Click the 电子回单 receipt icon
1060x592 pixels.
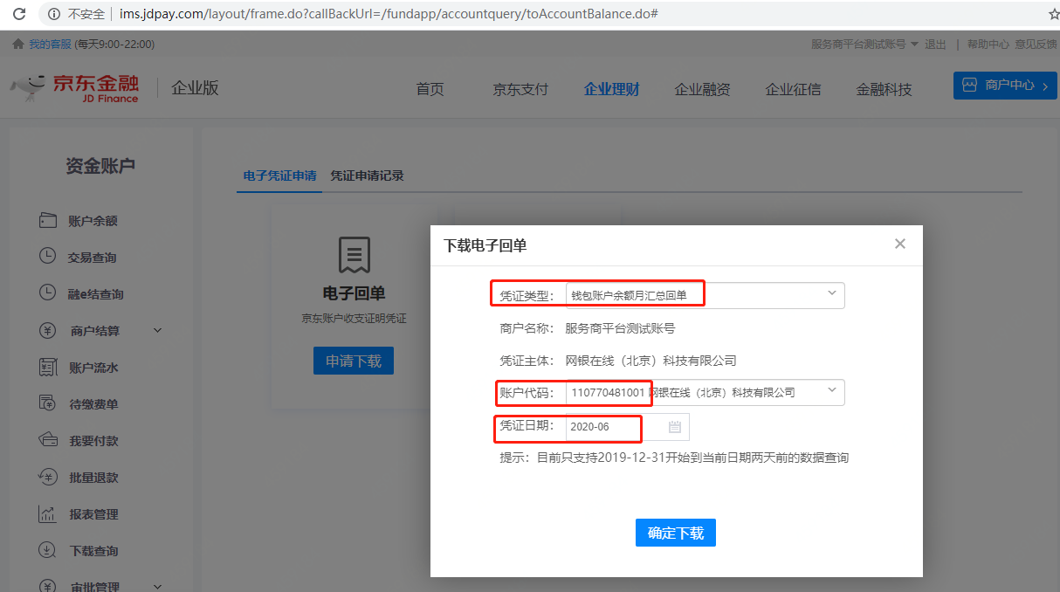pos(354,254)
